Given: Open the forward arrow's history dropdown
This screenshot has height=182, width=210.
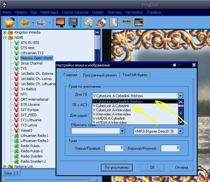Looking at the screenshot, I should [x=50, y=23].
